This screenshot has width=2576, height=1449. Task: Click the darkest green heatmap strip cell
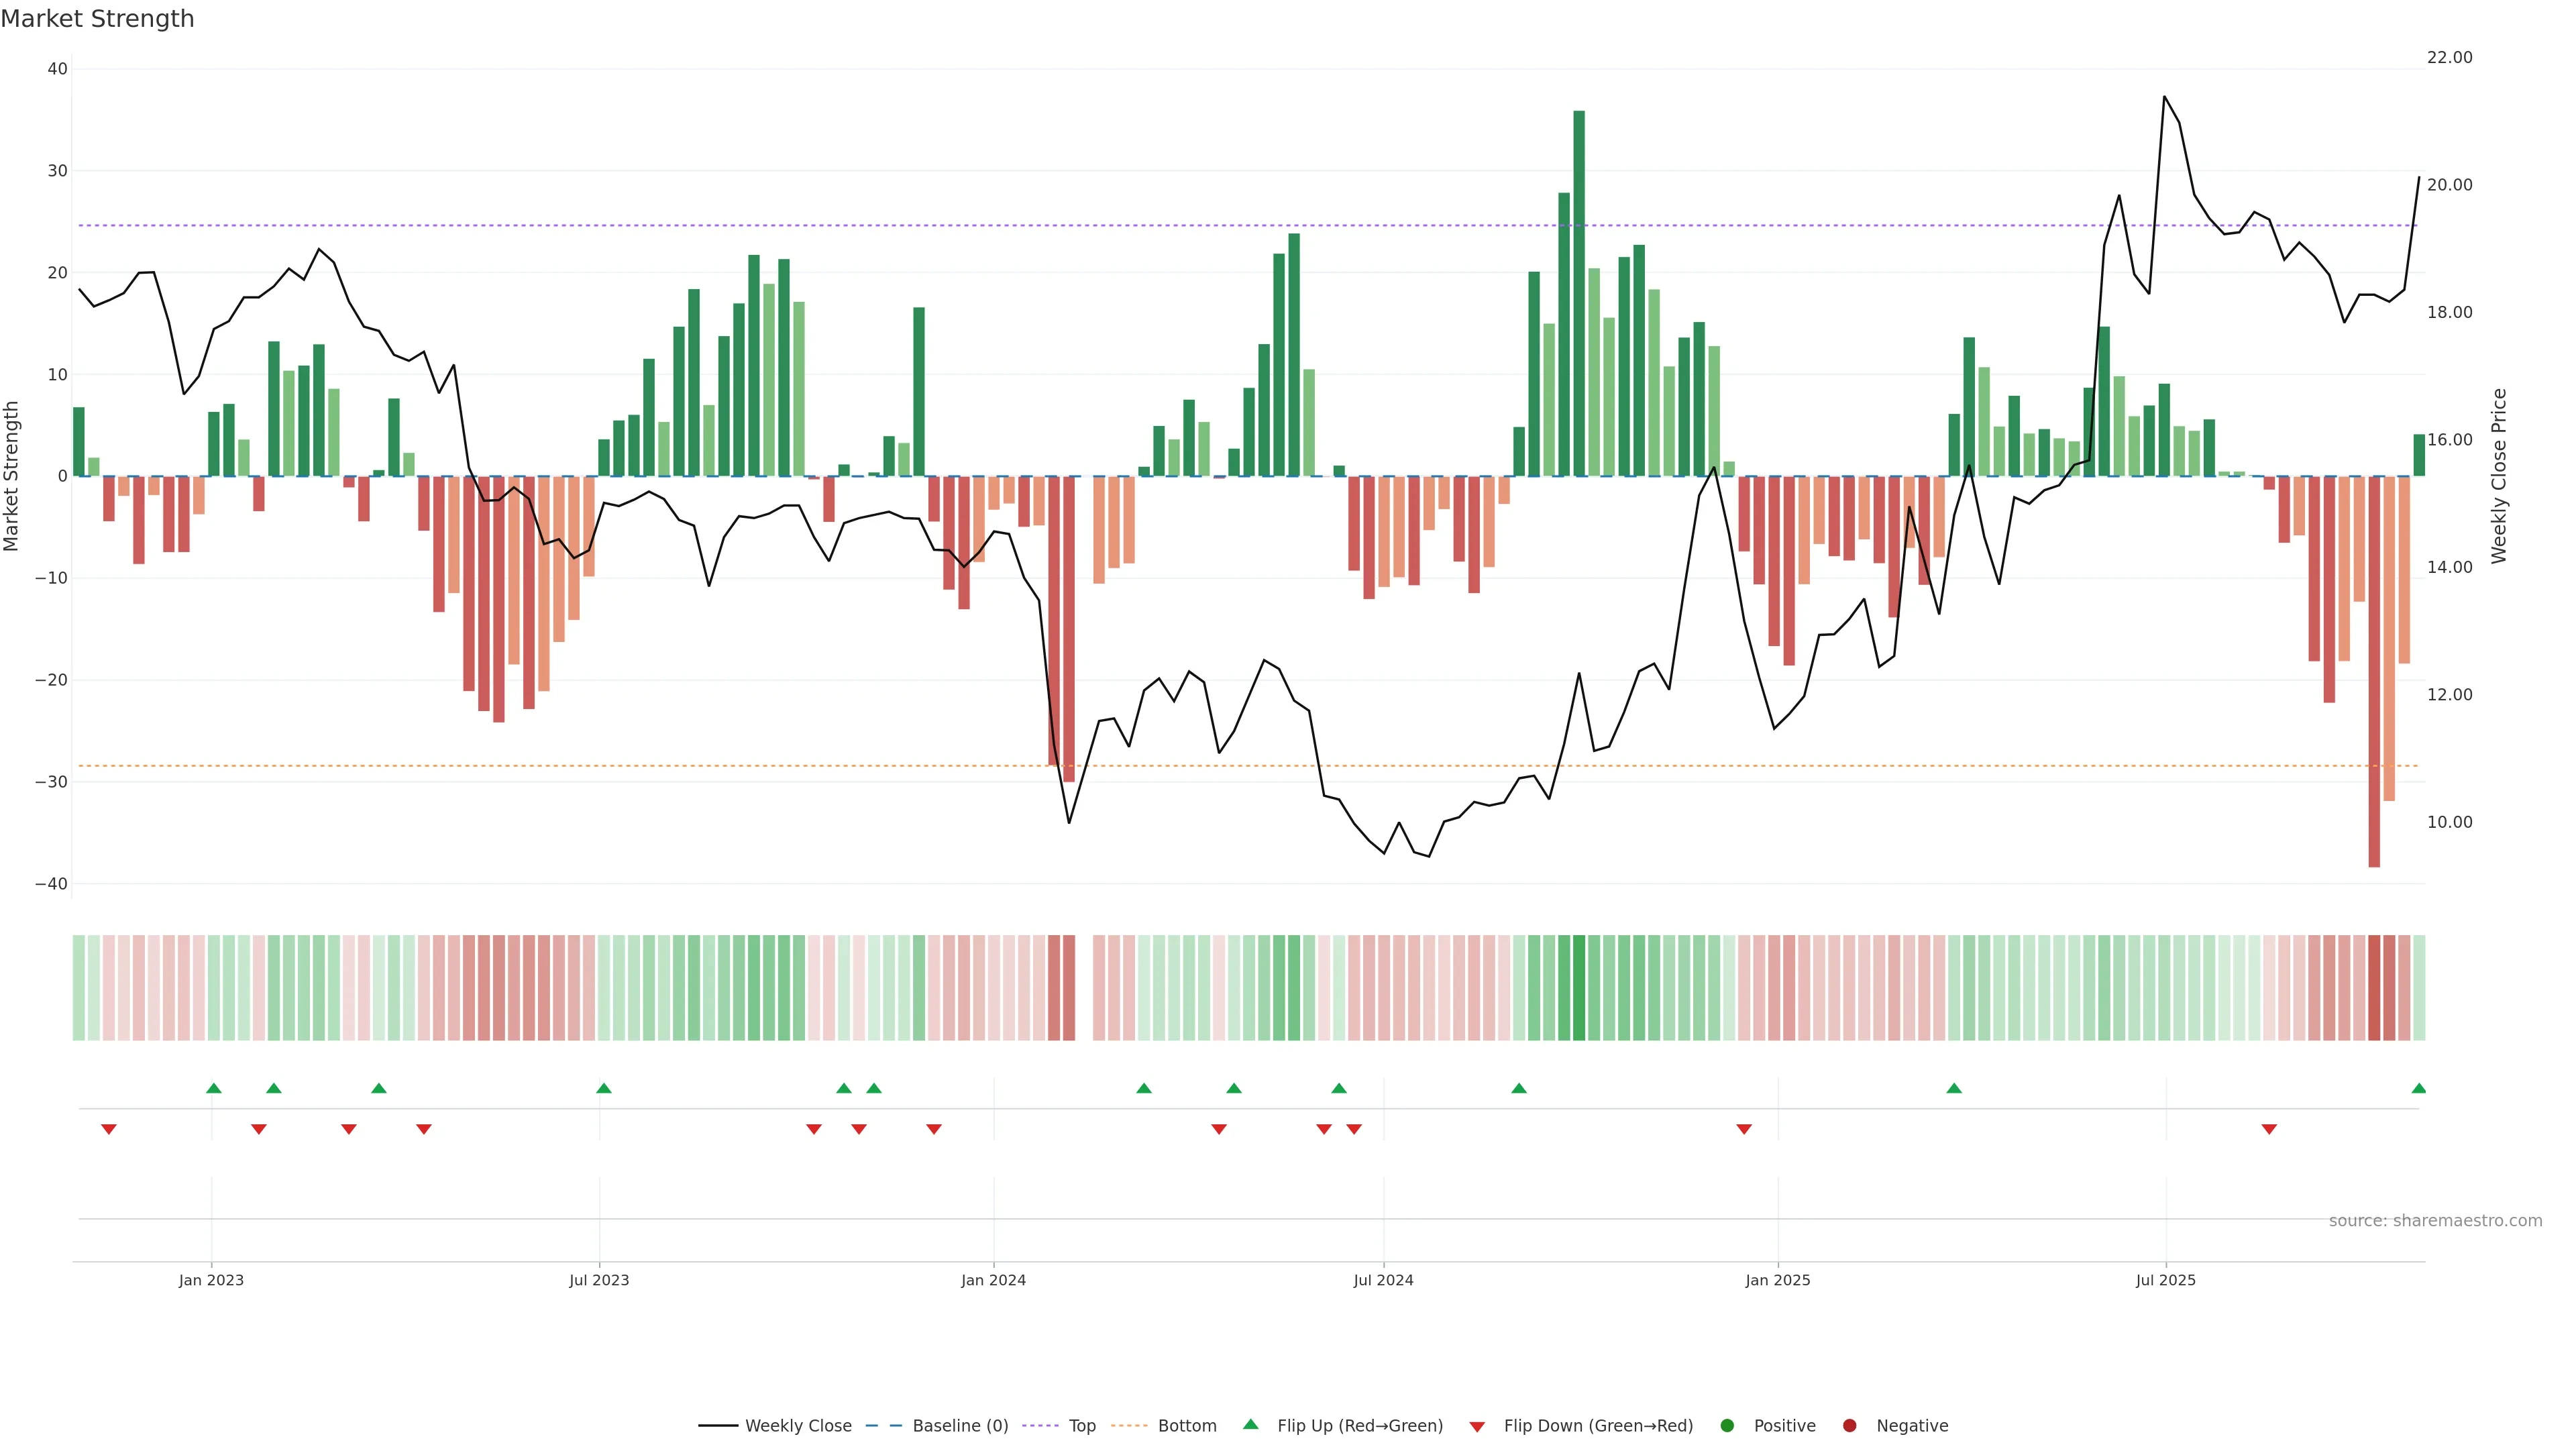point(1579,988)
